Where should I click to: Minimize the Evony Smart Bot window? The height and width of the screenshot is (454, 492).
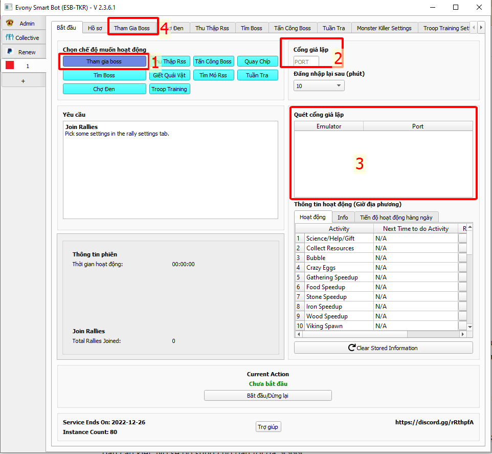click(x=432, y=7)
